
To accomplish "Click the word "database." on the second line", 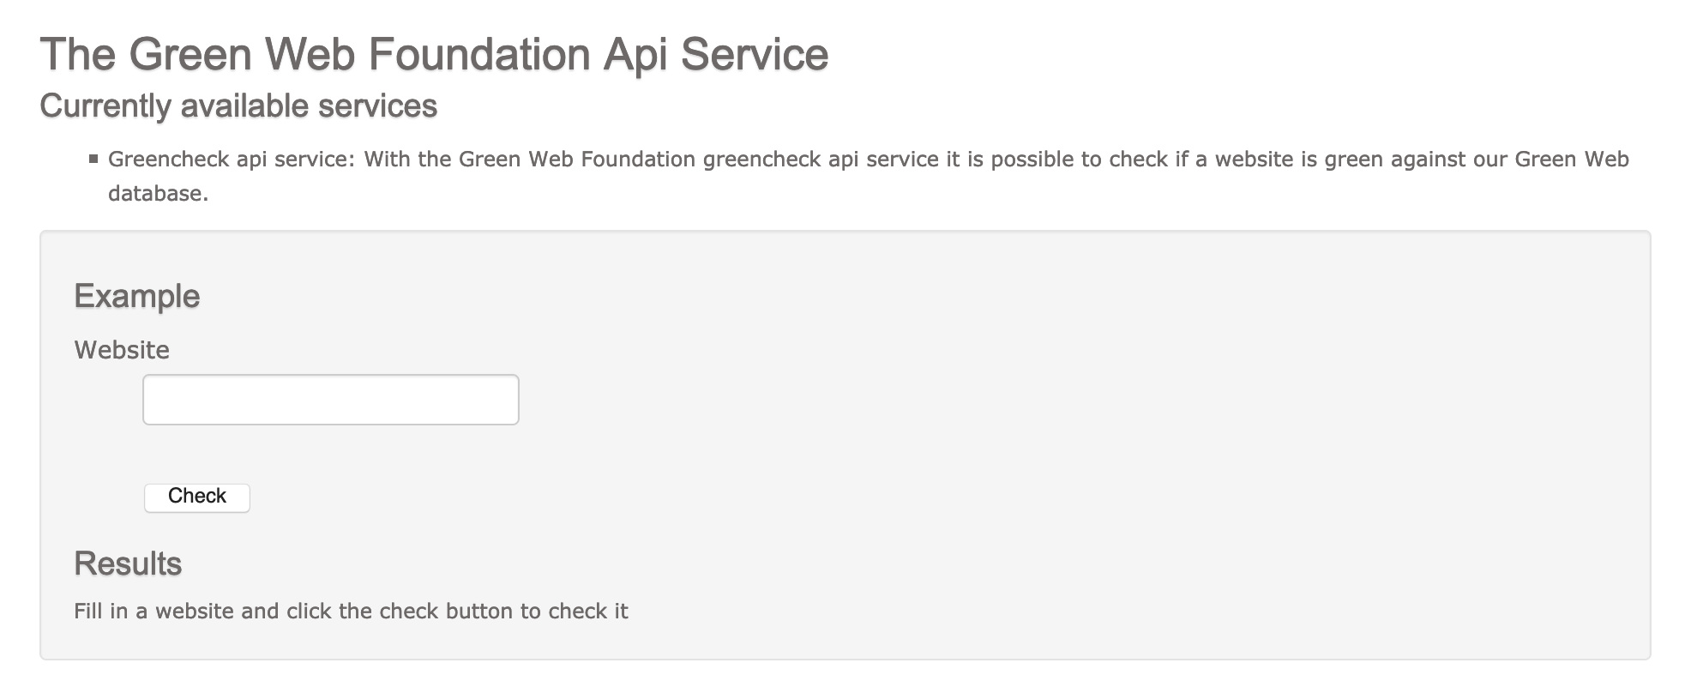I will pos(159,194).
